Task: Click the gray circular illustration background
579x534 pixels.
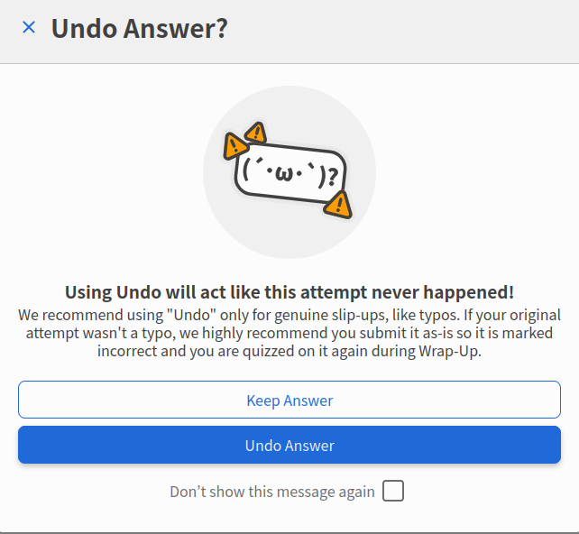Action: (289, 172)
